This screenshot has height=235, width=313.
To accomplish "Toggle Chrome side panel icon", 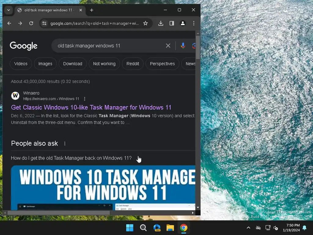I will (x=172, y=23).
